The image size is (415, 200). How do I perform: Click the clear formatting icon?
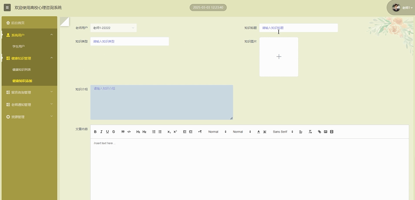point(310,132)
